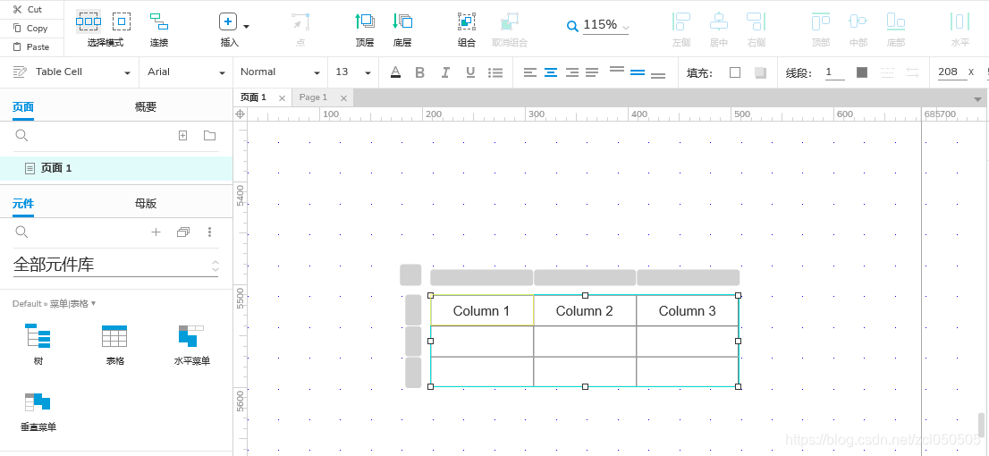The width and height of the screenshot is (989, 456).
Task: Align text to top vertically
Action: click(617, 69)
